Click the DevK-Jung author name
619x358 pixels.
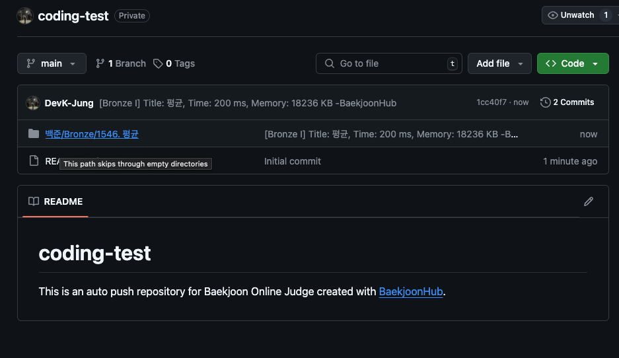pyautogui.click(x=69, y=102)
